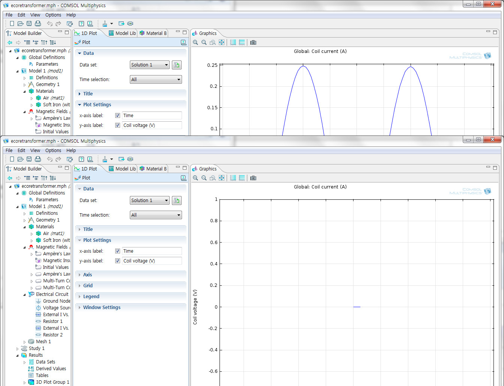Open Time selection dropdown in lower window
The height and width of the screenshot is (386, 504).
coord(156,215)
